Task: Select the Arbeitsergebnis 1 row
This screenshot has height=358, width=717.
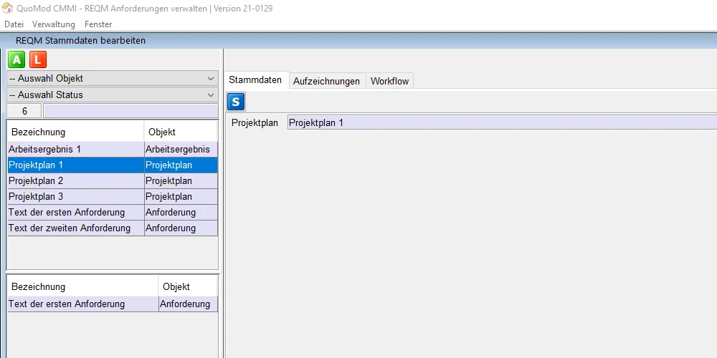Action: [x=75, y=149]
